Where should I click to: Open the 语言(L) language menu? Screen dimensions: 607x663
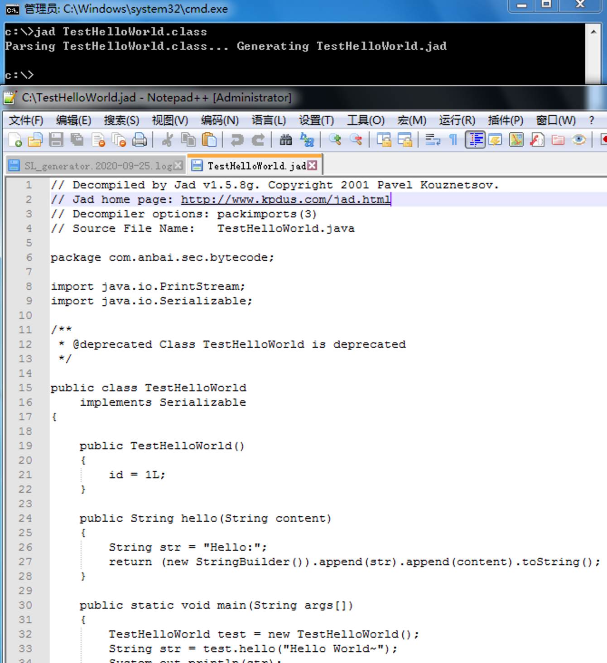269,120
